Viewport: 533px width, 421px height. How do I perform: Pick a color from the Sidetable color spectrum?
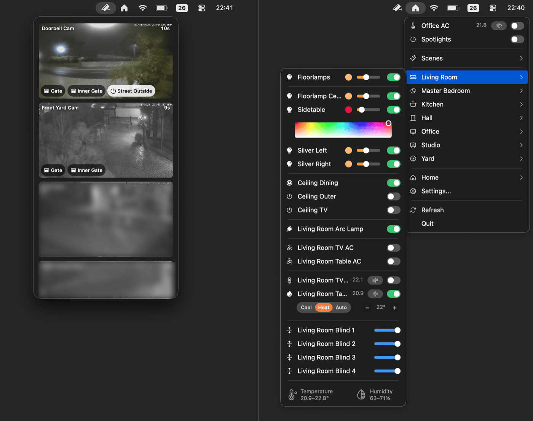tap(343, 129)
